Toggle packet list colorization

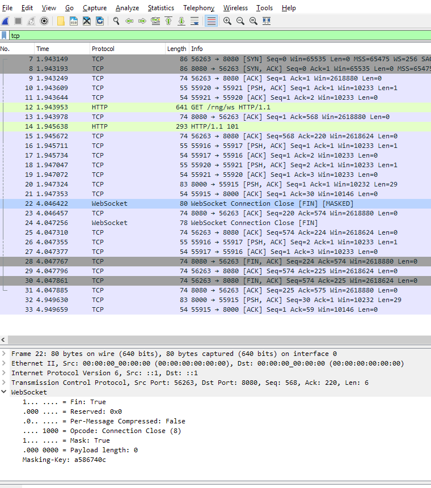(211, 21)
